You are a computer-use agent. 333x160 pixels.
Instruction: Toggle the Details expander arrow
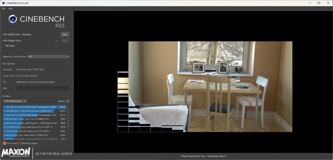[x=68, y=101]
